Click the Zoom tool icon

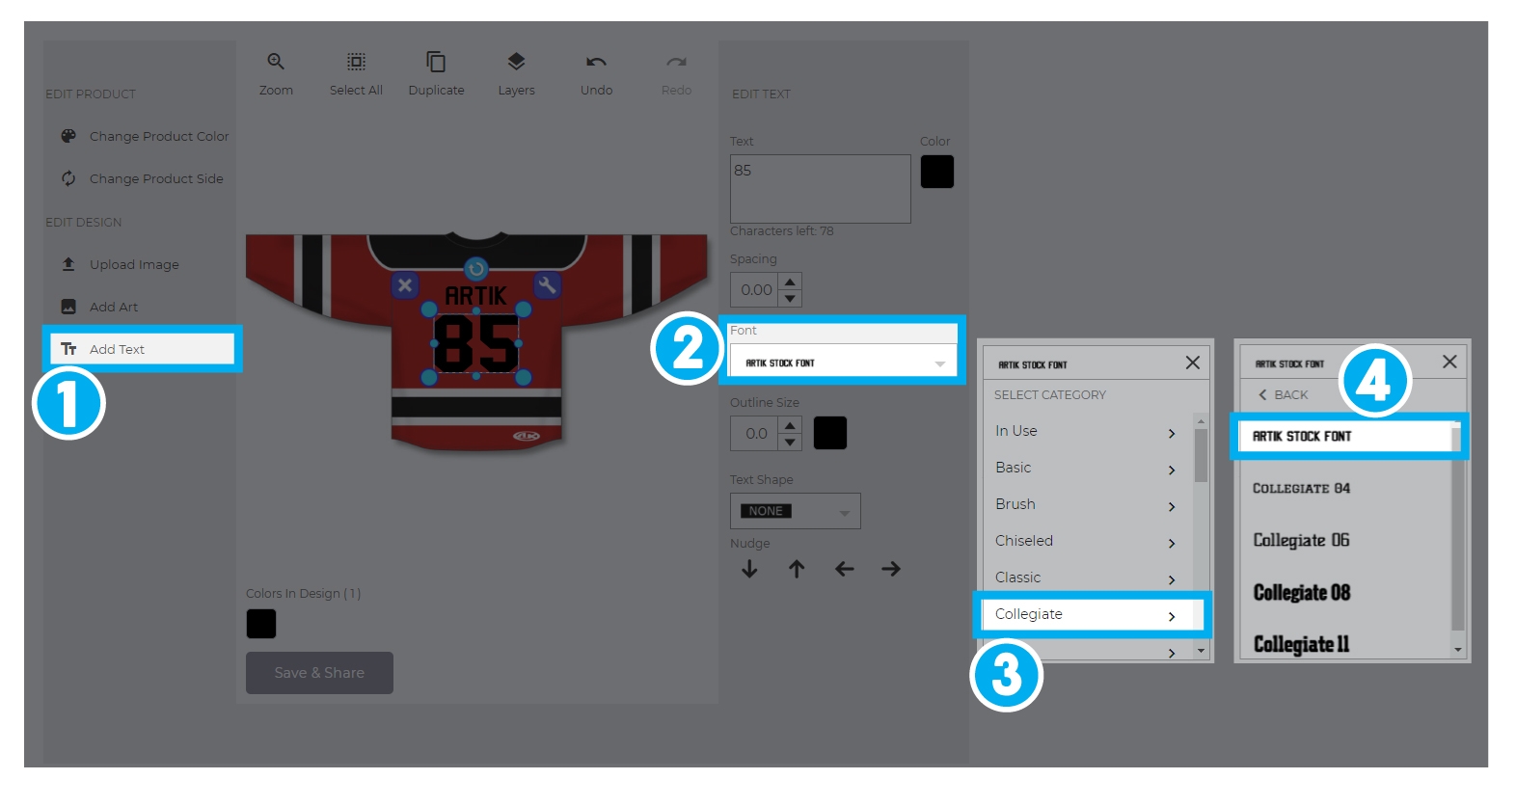coord(276,63)
